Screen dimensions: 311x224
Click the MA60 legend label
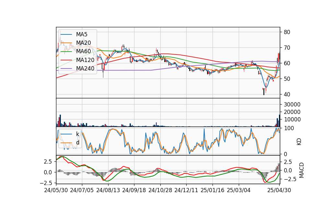[x=83, y=52]
